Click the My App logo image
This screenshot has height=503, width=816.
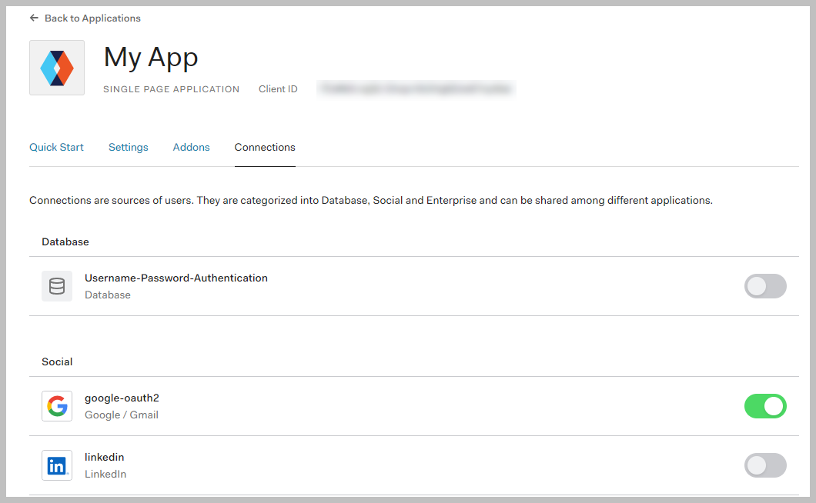click(57, 68)
